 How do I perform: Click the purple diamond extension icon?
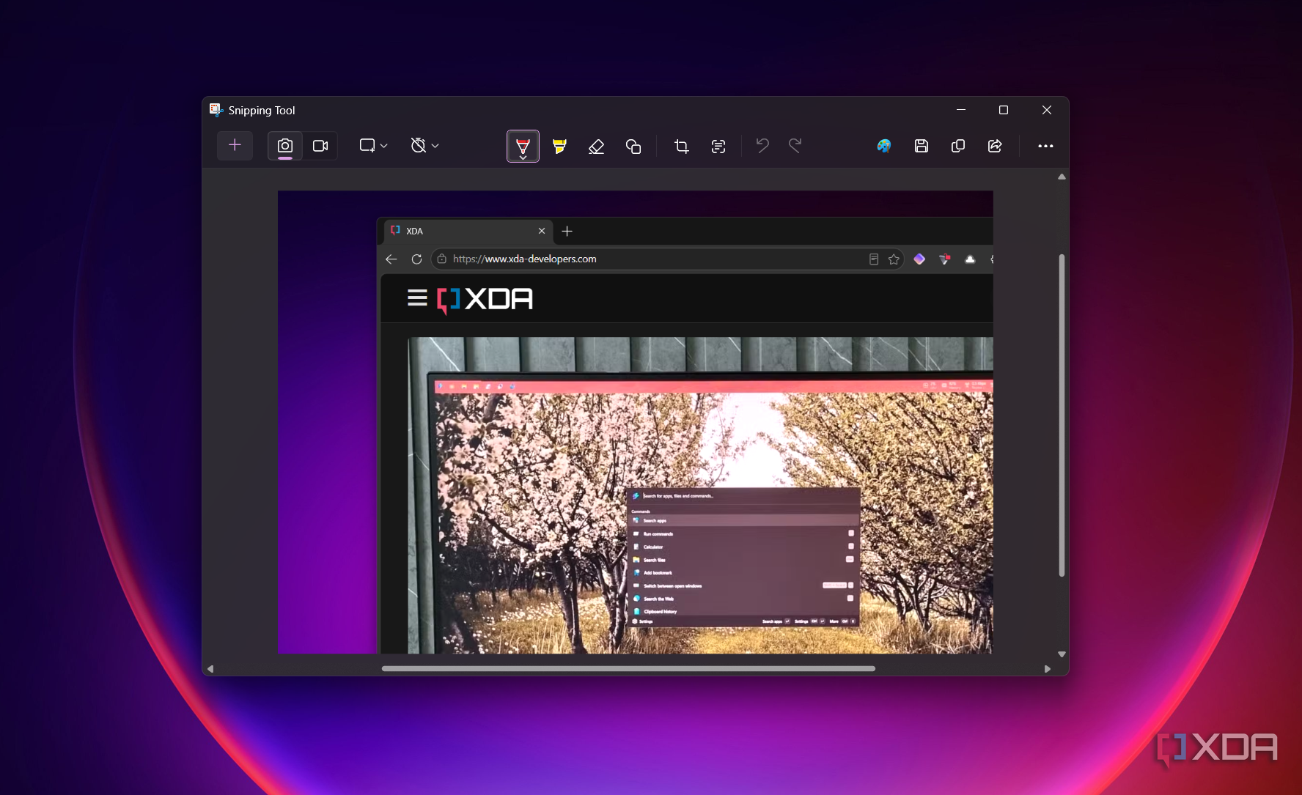[x=919, y=259]
